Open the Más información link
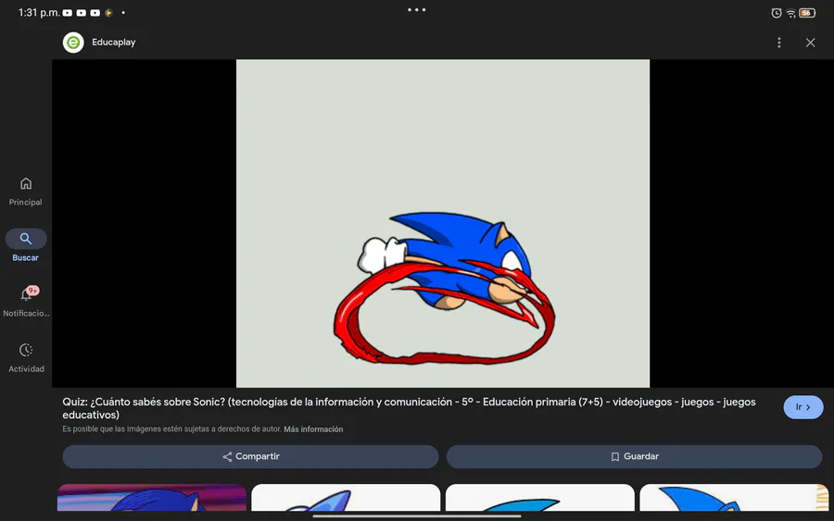Viewport: 834px width, 521px height. (x=313, y=429)
